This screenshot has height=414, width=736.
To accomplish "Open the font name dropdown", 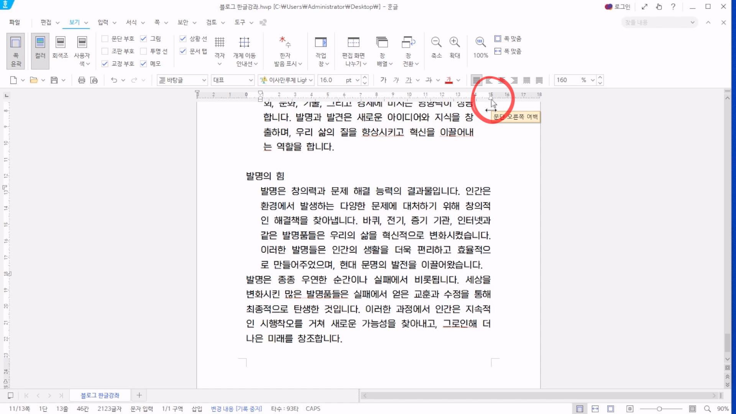I will click(x=311, y=80).
